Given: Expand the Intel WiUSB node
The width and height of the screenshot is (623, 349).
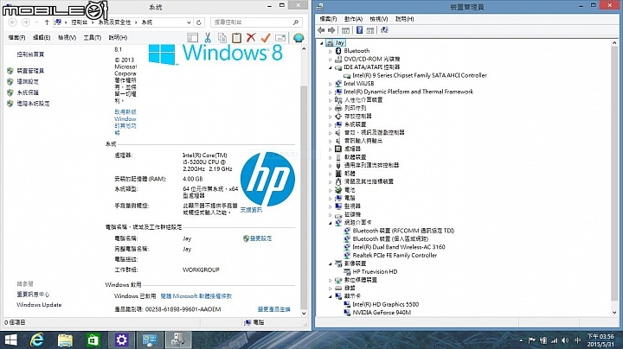Looking at the screenshot, I should click(331, 84).
